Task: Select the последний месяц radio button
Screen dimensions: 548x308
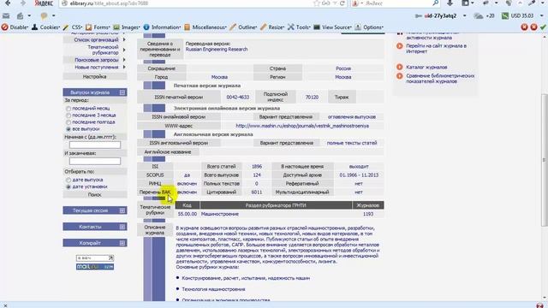Action: pos(68,109)
